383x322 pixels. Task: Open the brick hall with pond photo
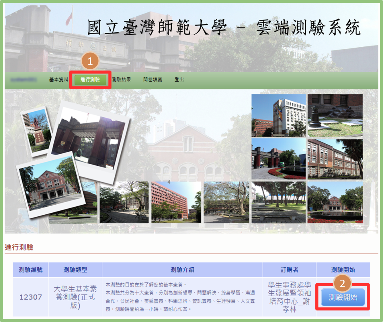pos(335,202)
